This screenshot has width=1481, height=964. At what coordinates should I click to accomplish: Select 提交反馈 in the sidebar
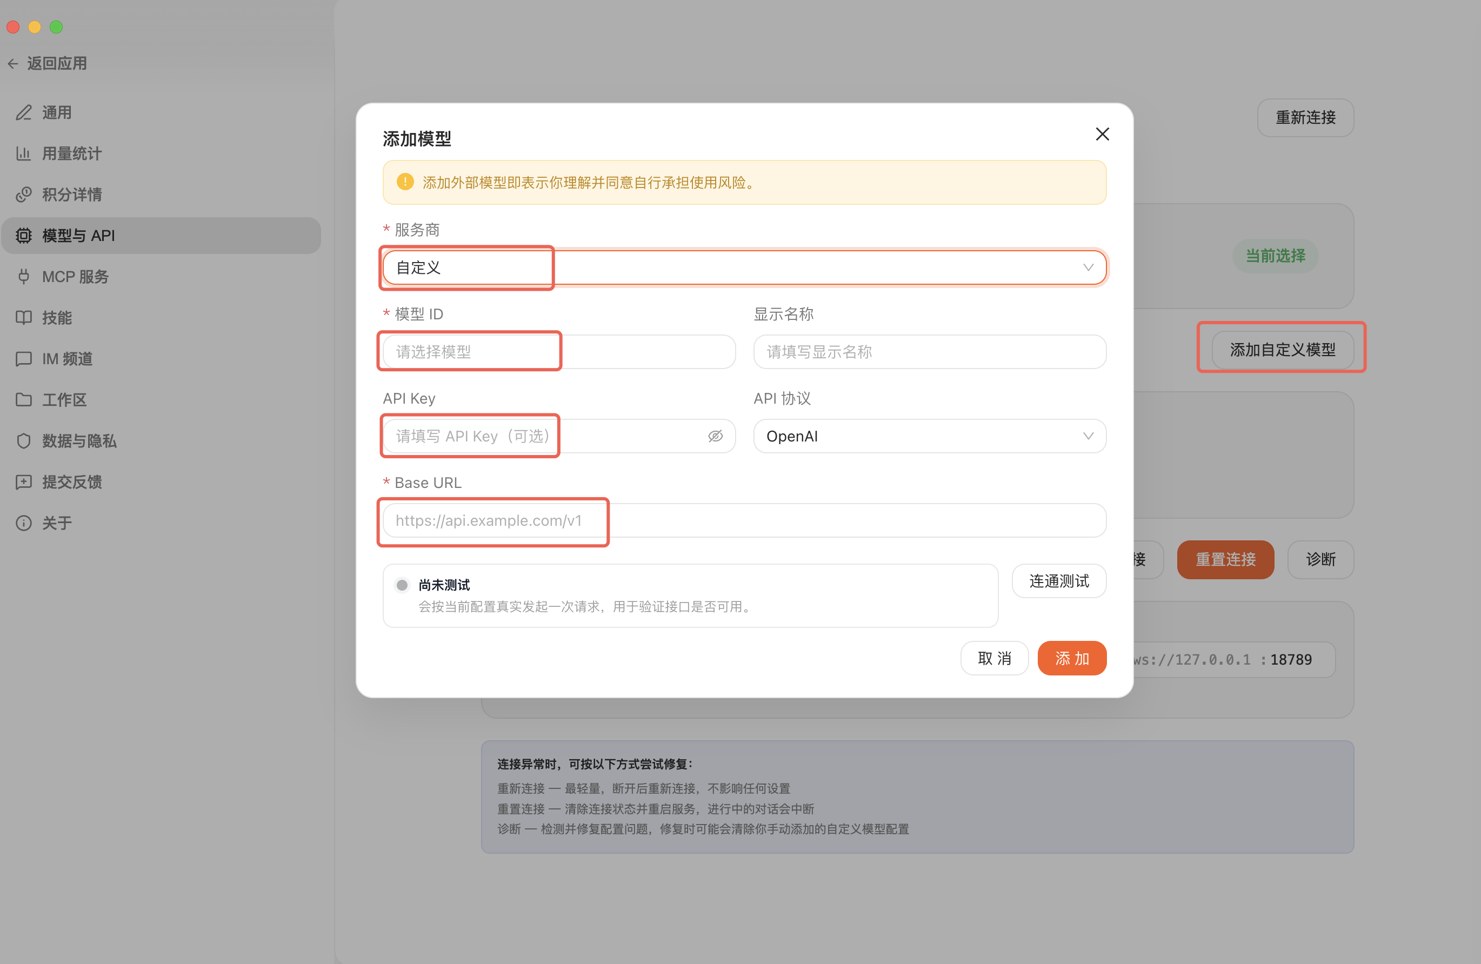pos(71,482)
